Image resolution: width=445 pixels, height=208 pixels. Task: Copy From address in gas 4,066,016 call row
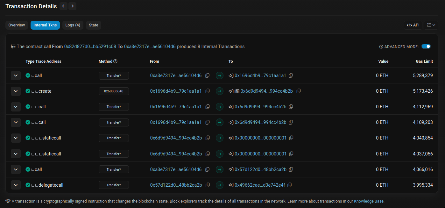point(208,169)
